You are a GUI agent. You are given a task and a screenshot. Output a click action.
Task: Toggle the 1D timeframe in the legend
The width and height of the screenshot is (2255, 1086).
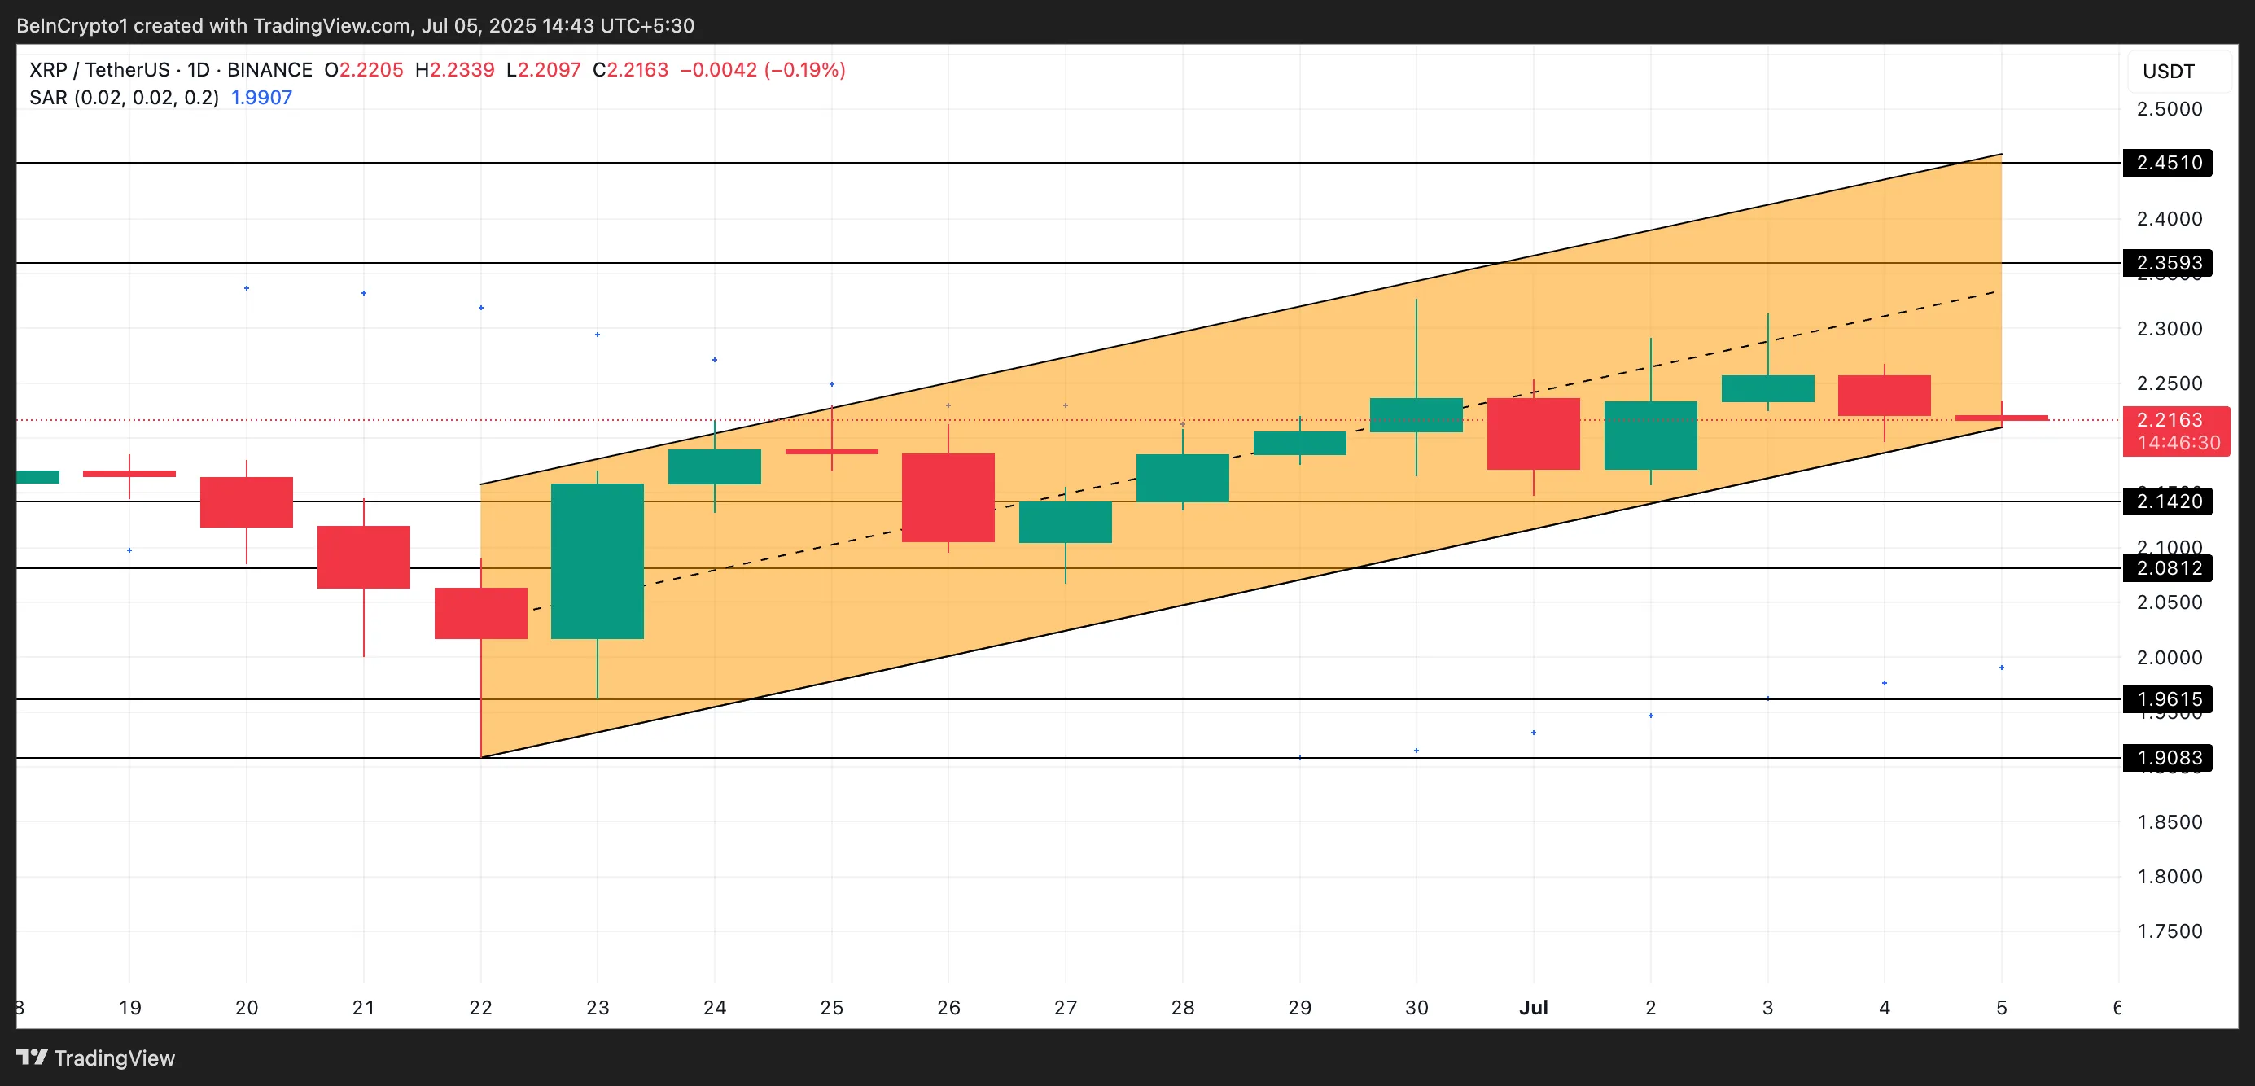[x=198, y=69]
